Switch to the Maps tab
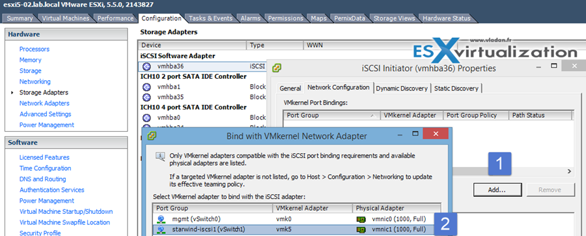Image resolution: width=586 pixels, height=236 pixels. [319, 18]
